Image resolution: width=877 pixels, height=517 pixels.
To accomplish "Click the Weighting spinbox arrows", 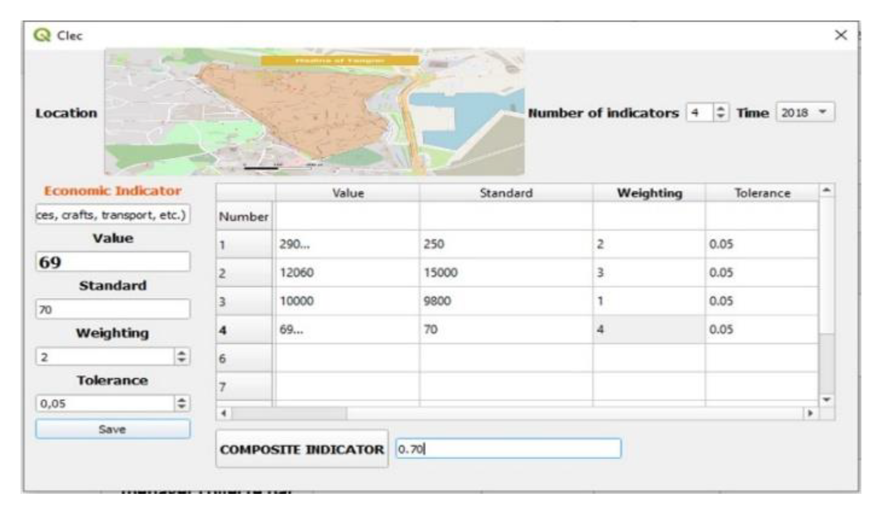I will click(182, 357).
